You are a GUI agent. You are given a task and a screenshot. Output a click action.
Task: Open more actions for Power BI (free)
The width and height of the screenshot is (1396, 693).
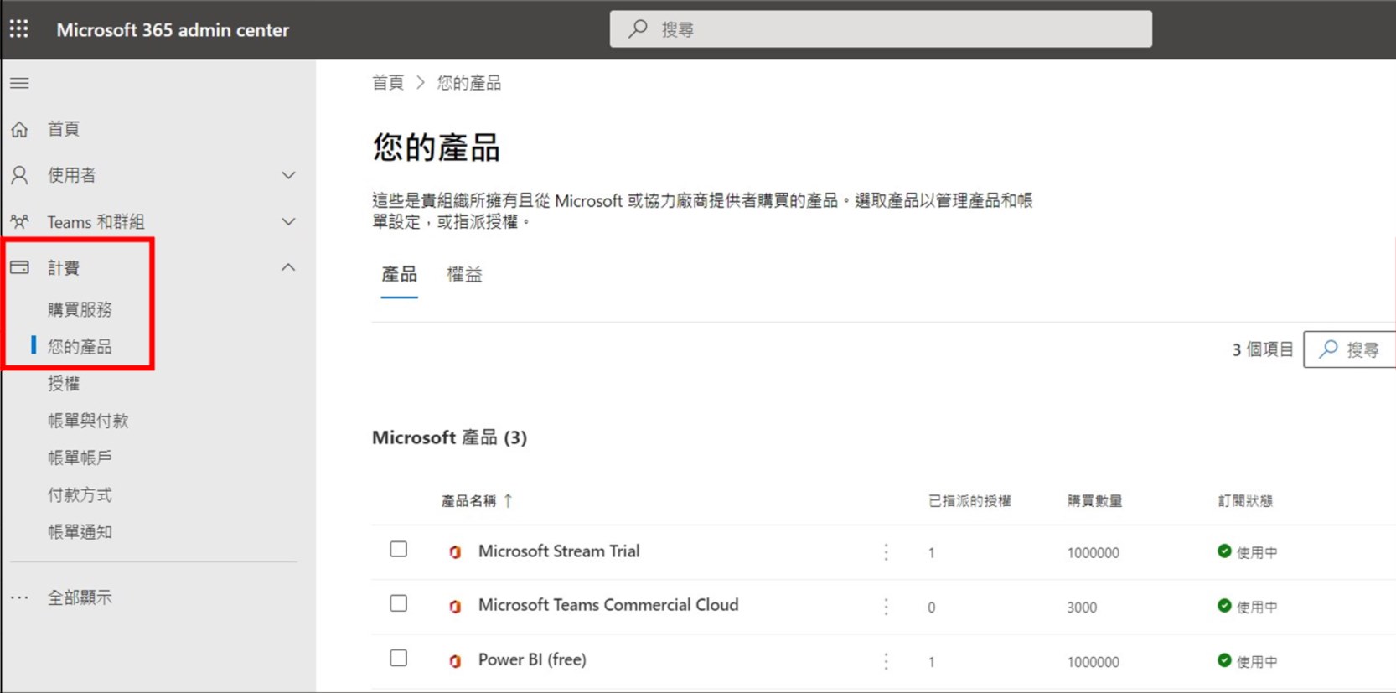point(886,661)
